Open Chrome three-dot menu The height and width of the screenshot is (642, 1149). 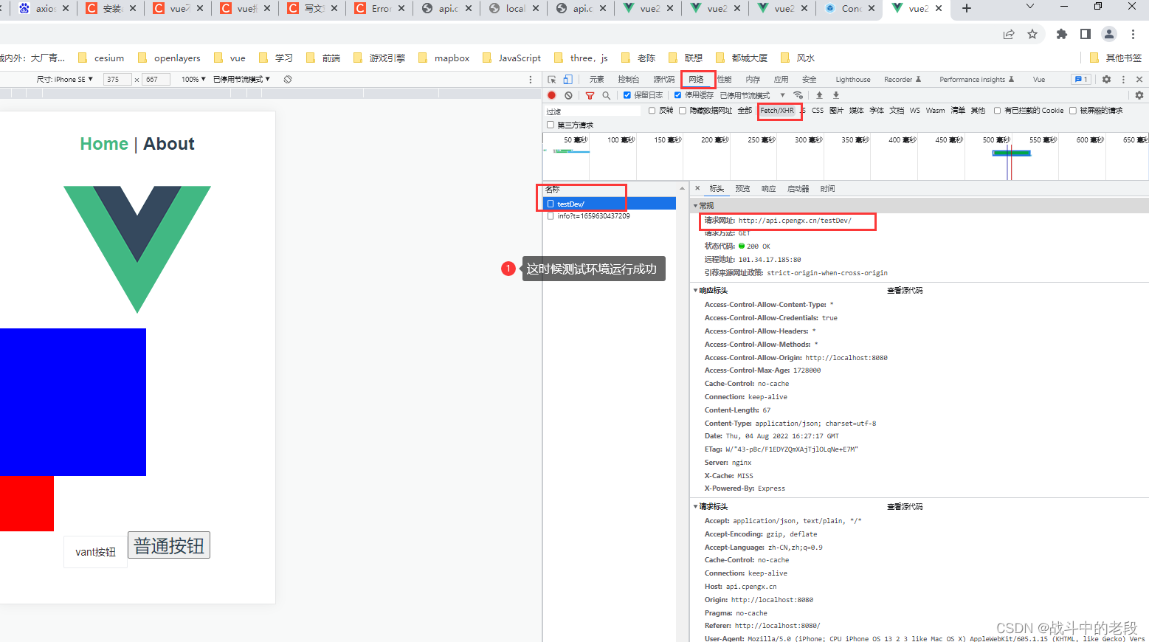coord(1133,34)
